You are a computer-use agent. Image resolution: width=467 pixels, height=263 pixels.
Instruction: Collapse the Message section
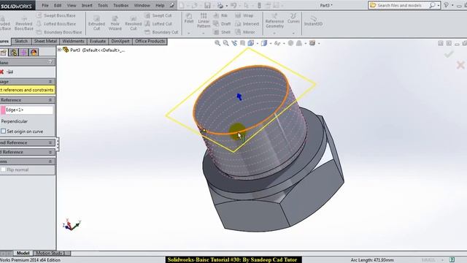click(50, 81)
